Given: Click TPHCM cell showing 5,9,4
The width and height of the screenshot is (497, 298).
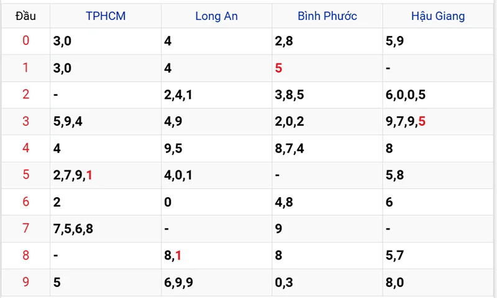Looking at the screenshot, I should point(68,121).
